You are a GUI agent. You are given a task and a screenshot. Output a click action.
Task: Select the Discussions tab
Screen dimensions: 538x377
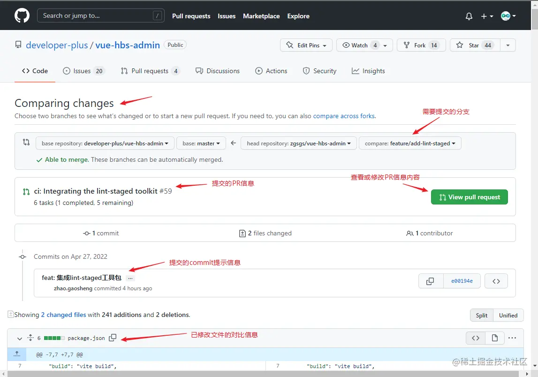pos(218,71)
